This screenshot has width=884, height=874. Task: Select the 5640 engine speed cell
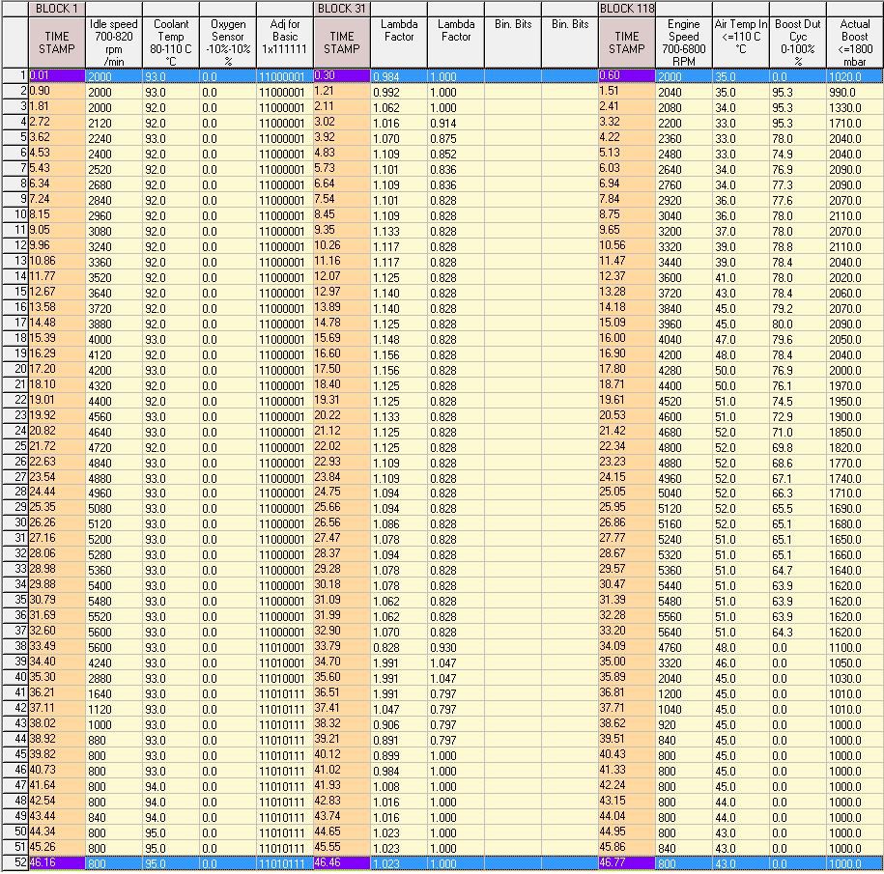coord(683,632)
